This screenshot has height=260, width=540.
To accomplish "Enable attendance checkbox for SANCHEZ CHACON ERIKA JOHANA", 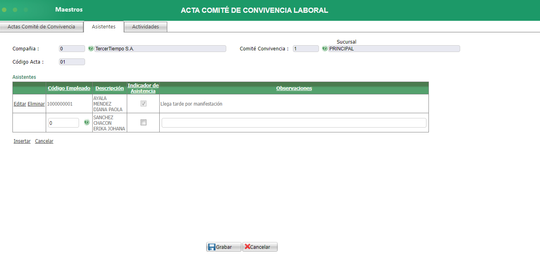I will click(143, 122).
